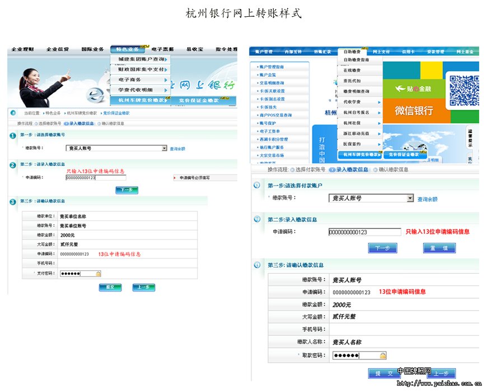The width and height of the screenshot is (487, 392).
Task: Expand the 医保签约 submenu arrow
Action: click(379, 144)
